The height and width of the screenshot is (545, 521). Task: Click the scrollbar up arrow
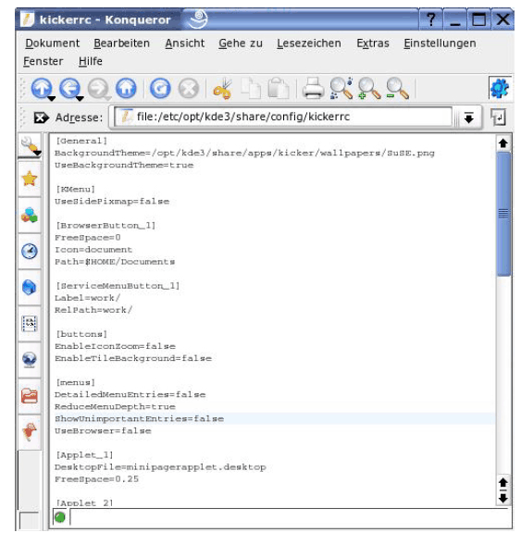click(x=502, y=143)
